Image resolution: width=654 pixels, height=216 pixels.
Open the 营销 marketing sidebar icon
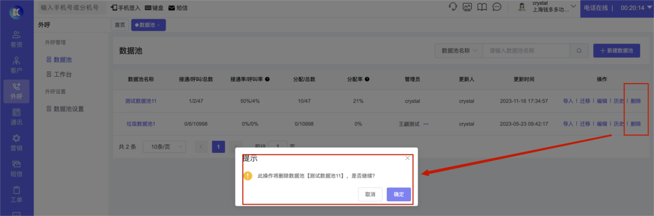tap(16, 143)
